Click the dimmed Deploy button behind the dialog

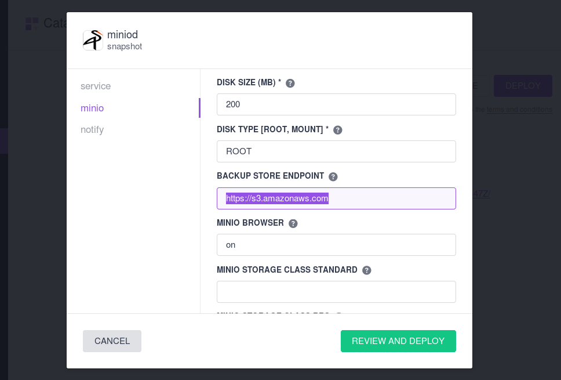[x=523, y=86]
